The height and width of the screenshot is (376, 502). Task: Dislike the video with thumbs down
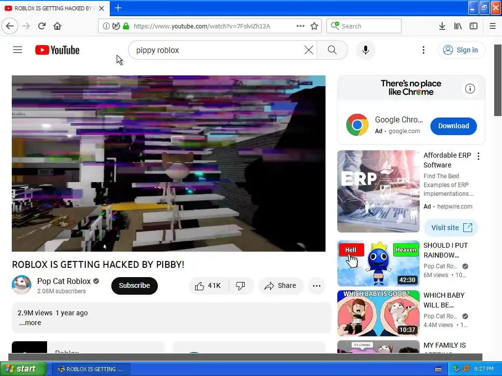coord(240,285)
